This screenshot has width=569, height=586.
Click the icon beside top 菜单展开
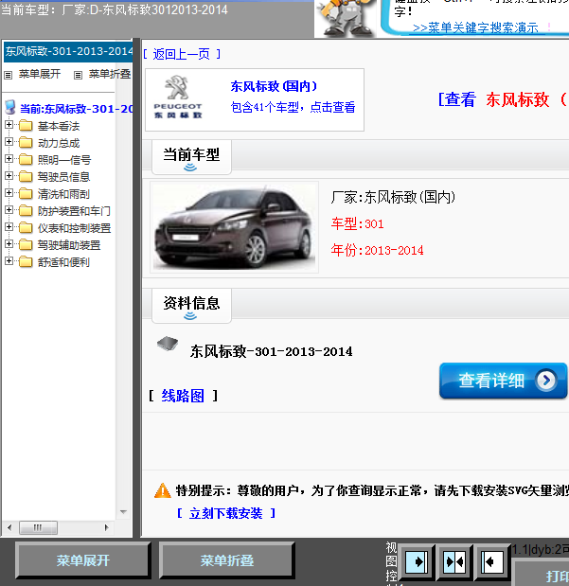[x=9, y=75]
